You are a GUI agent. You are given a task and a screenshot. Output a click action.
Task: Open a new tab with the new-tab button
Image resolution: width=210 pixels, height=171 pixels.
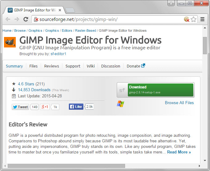[70, 10]
